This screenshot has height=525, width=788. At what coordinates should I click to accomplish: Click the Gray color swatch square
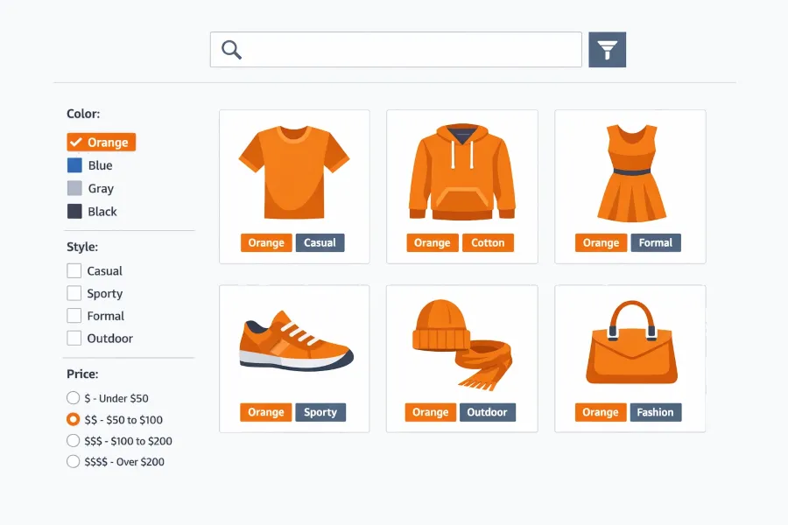click(75, 188)
